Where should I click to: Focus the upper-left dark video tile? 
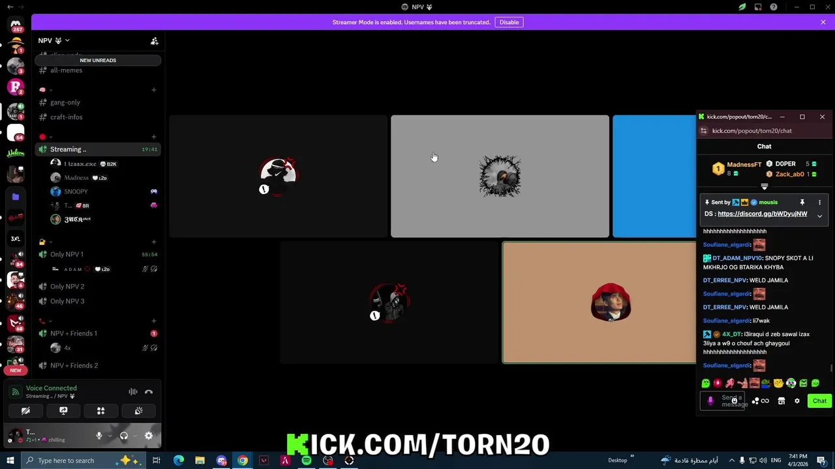[279, 177]
